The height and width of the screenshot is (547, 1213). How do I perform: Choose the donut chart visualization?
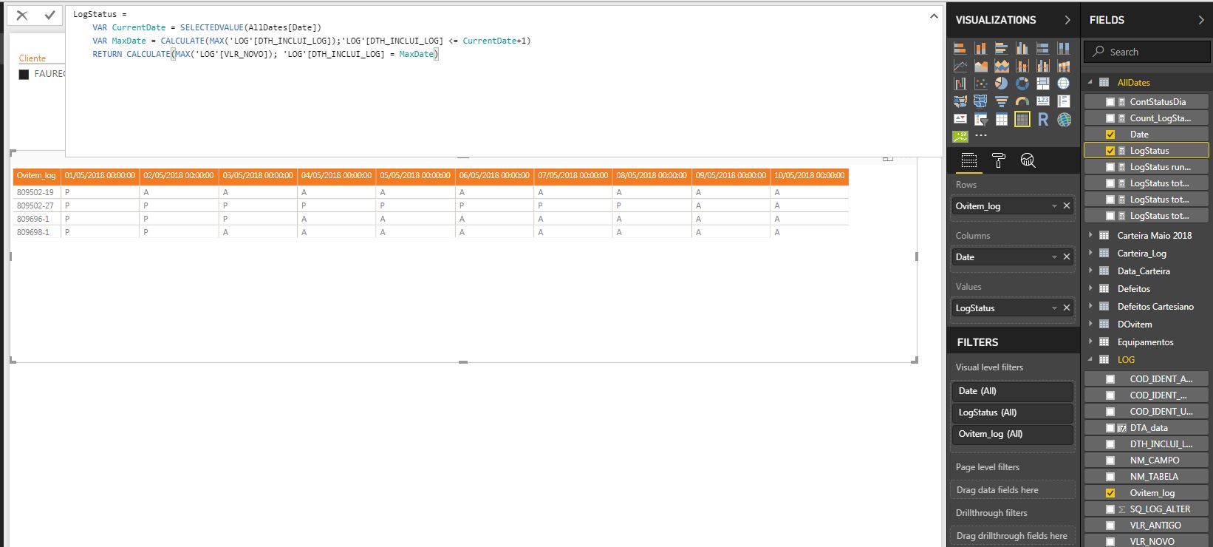click(1022, 84)
